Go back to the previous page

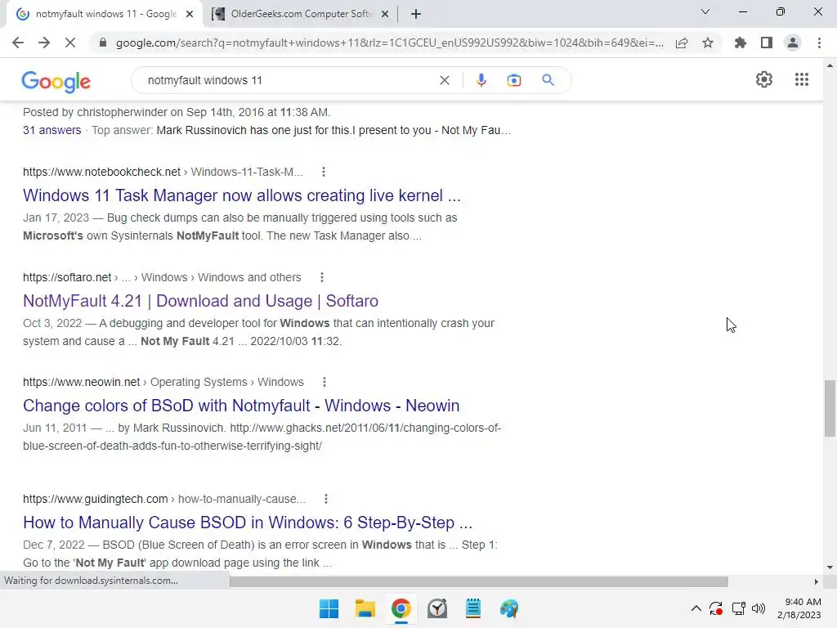click(18, 43)
